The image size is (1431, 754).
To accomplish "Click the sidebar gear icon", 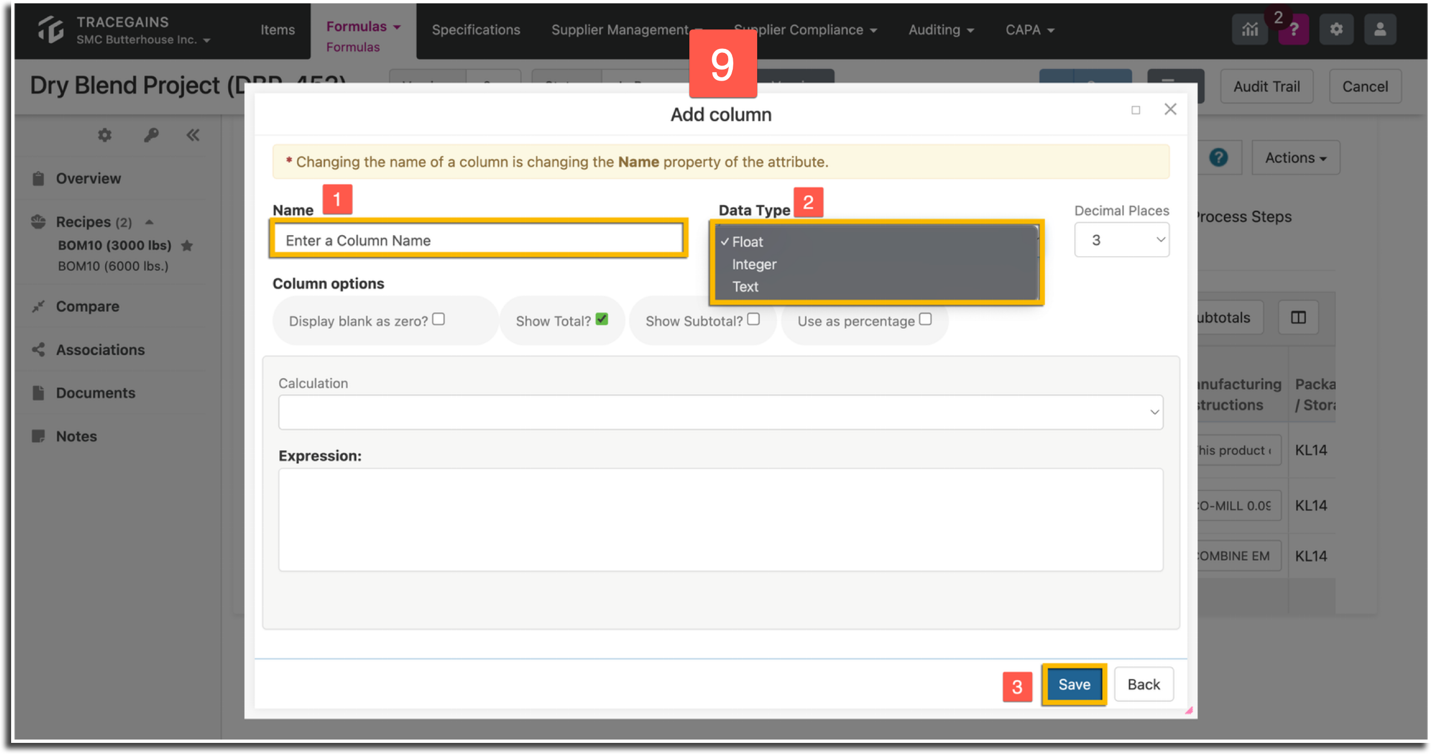I will 105,135.
